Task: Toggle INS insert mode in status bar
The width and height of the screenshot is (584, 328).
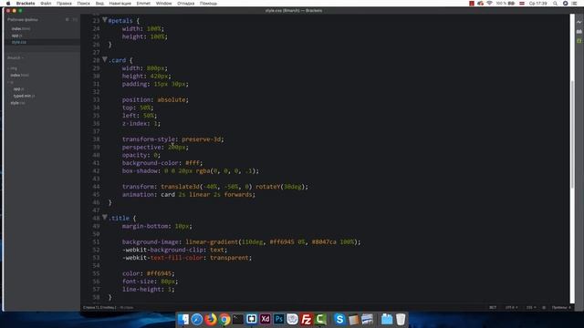Action: tap(493, 308)
